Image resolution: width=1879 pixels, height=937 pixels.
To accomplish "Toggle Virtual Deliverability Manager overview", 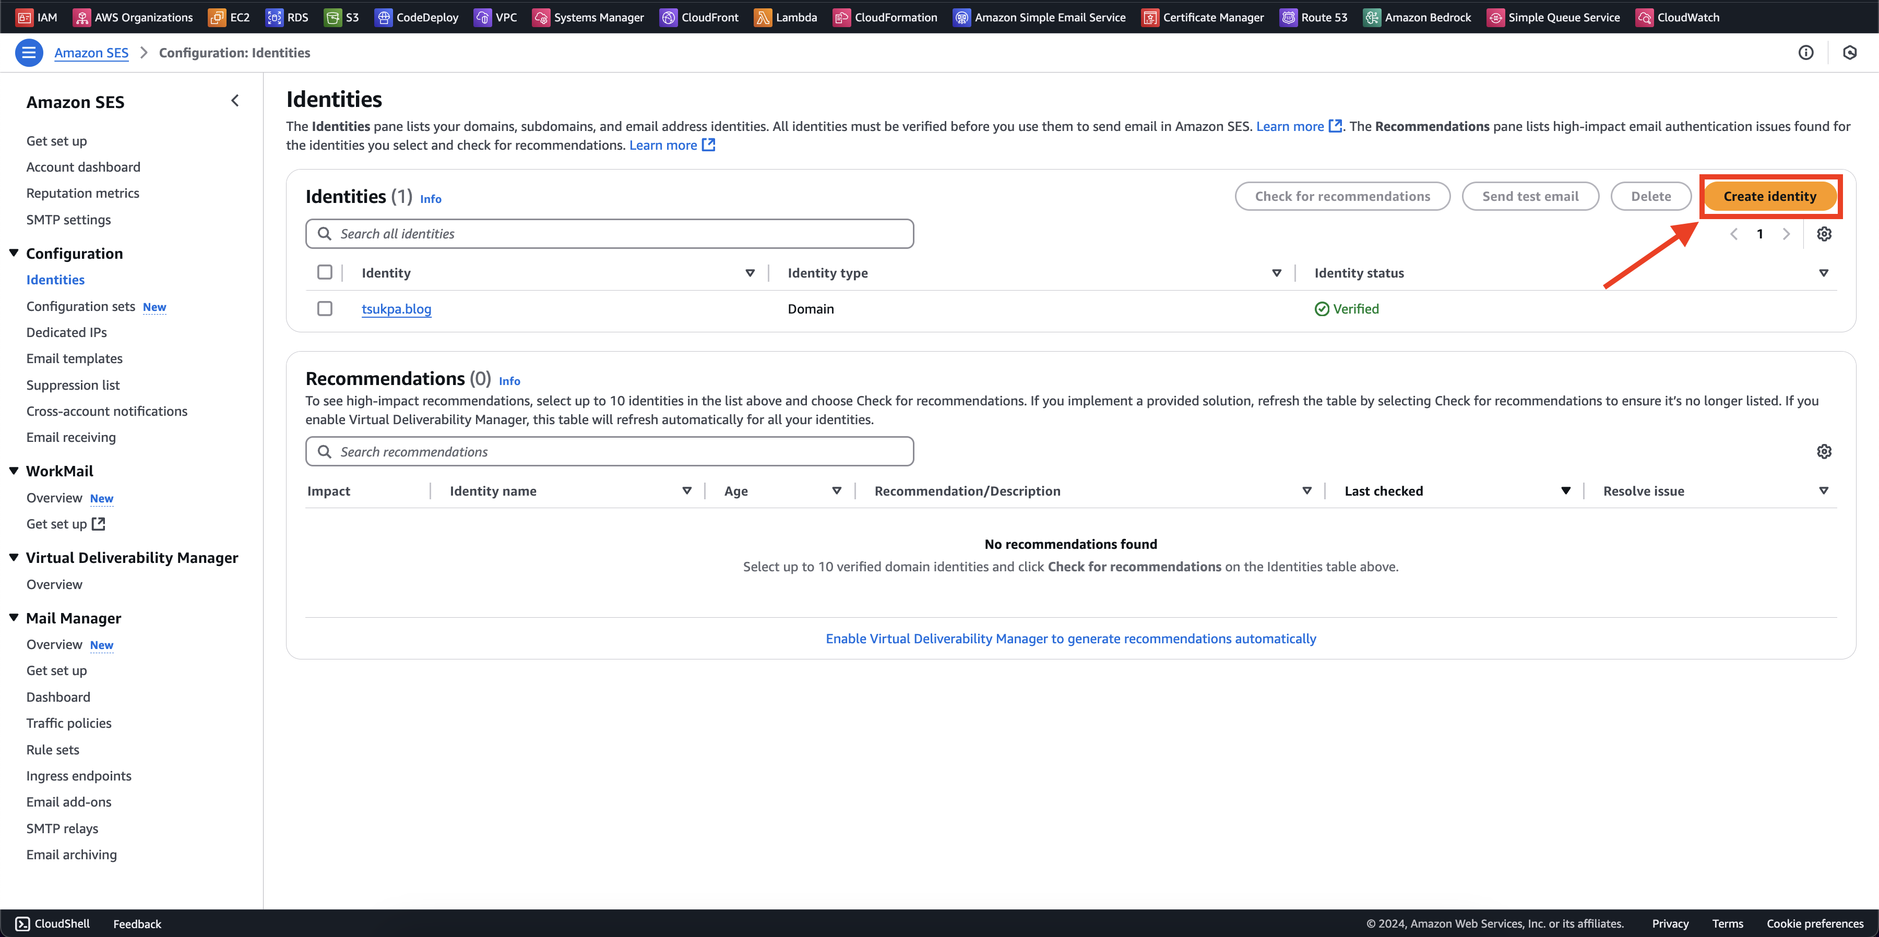I will pos(13,557).
